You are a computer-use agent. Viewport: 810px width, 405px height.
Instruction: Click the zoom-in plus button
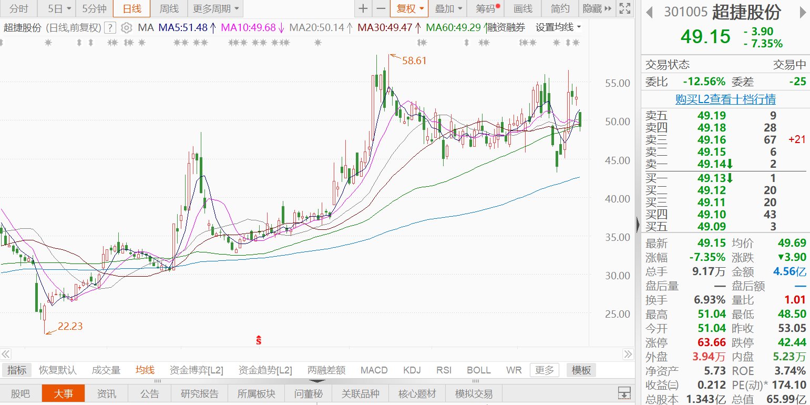click(x=363, y=8)
